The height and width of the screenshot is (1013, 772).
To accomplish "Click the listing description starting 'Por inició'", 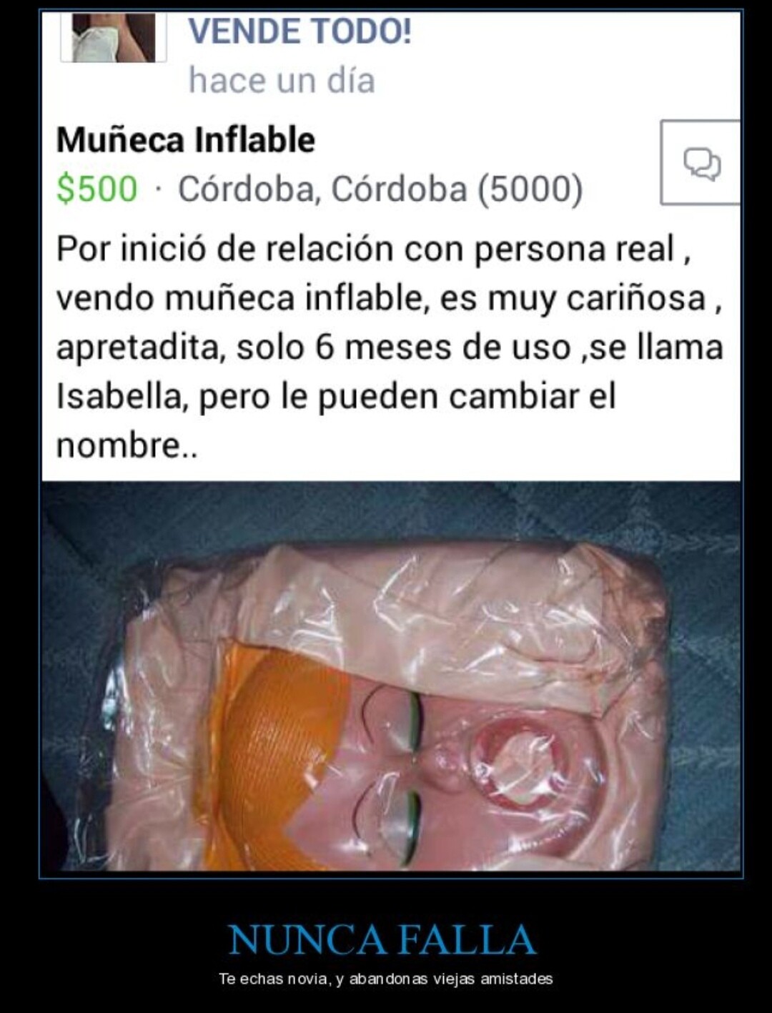I will click(x=390, y=347).
